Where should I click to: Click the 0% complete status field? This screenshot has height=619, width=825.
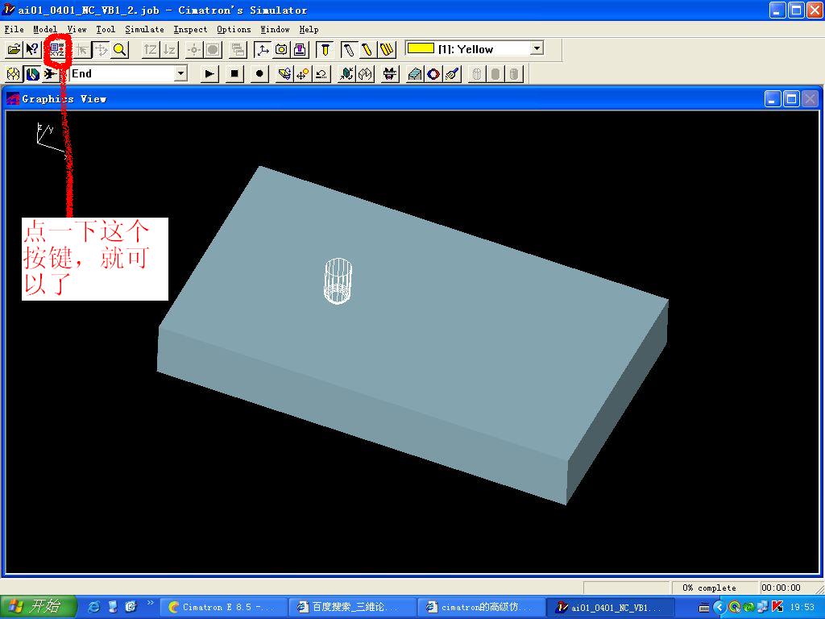click(x=715, y=588)
